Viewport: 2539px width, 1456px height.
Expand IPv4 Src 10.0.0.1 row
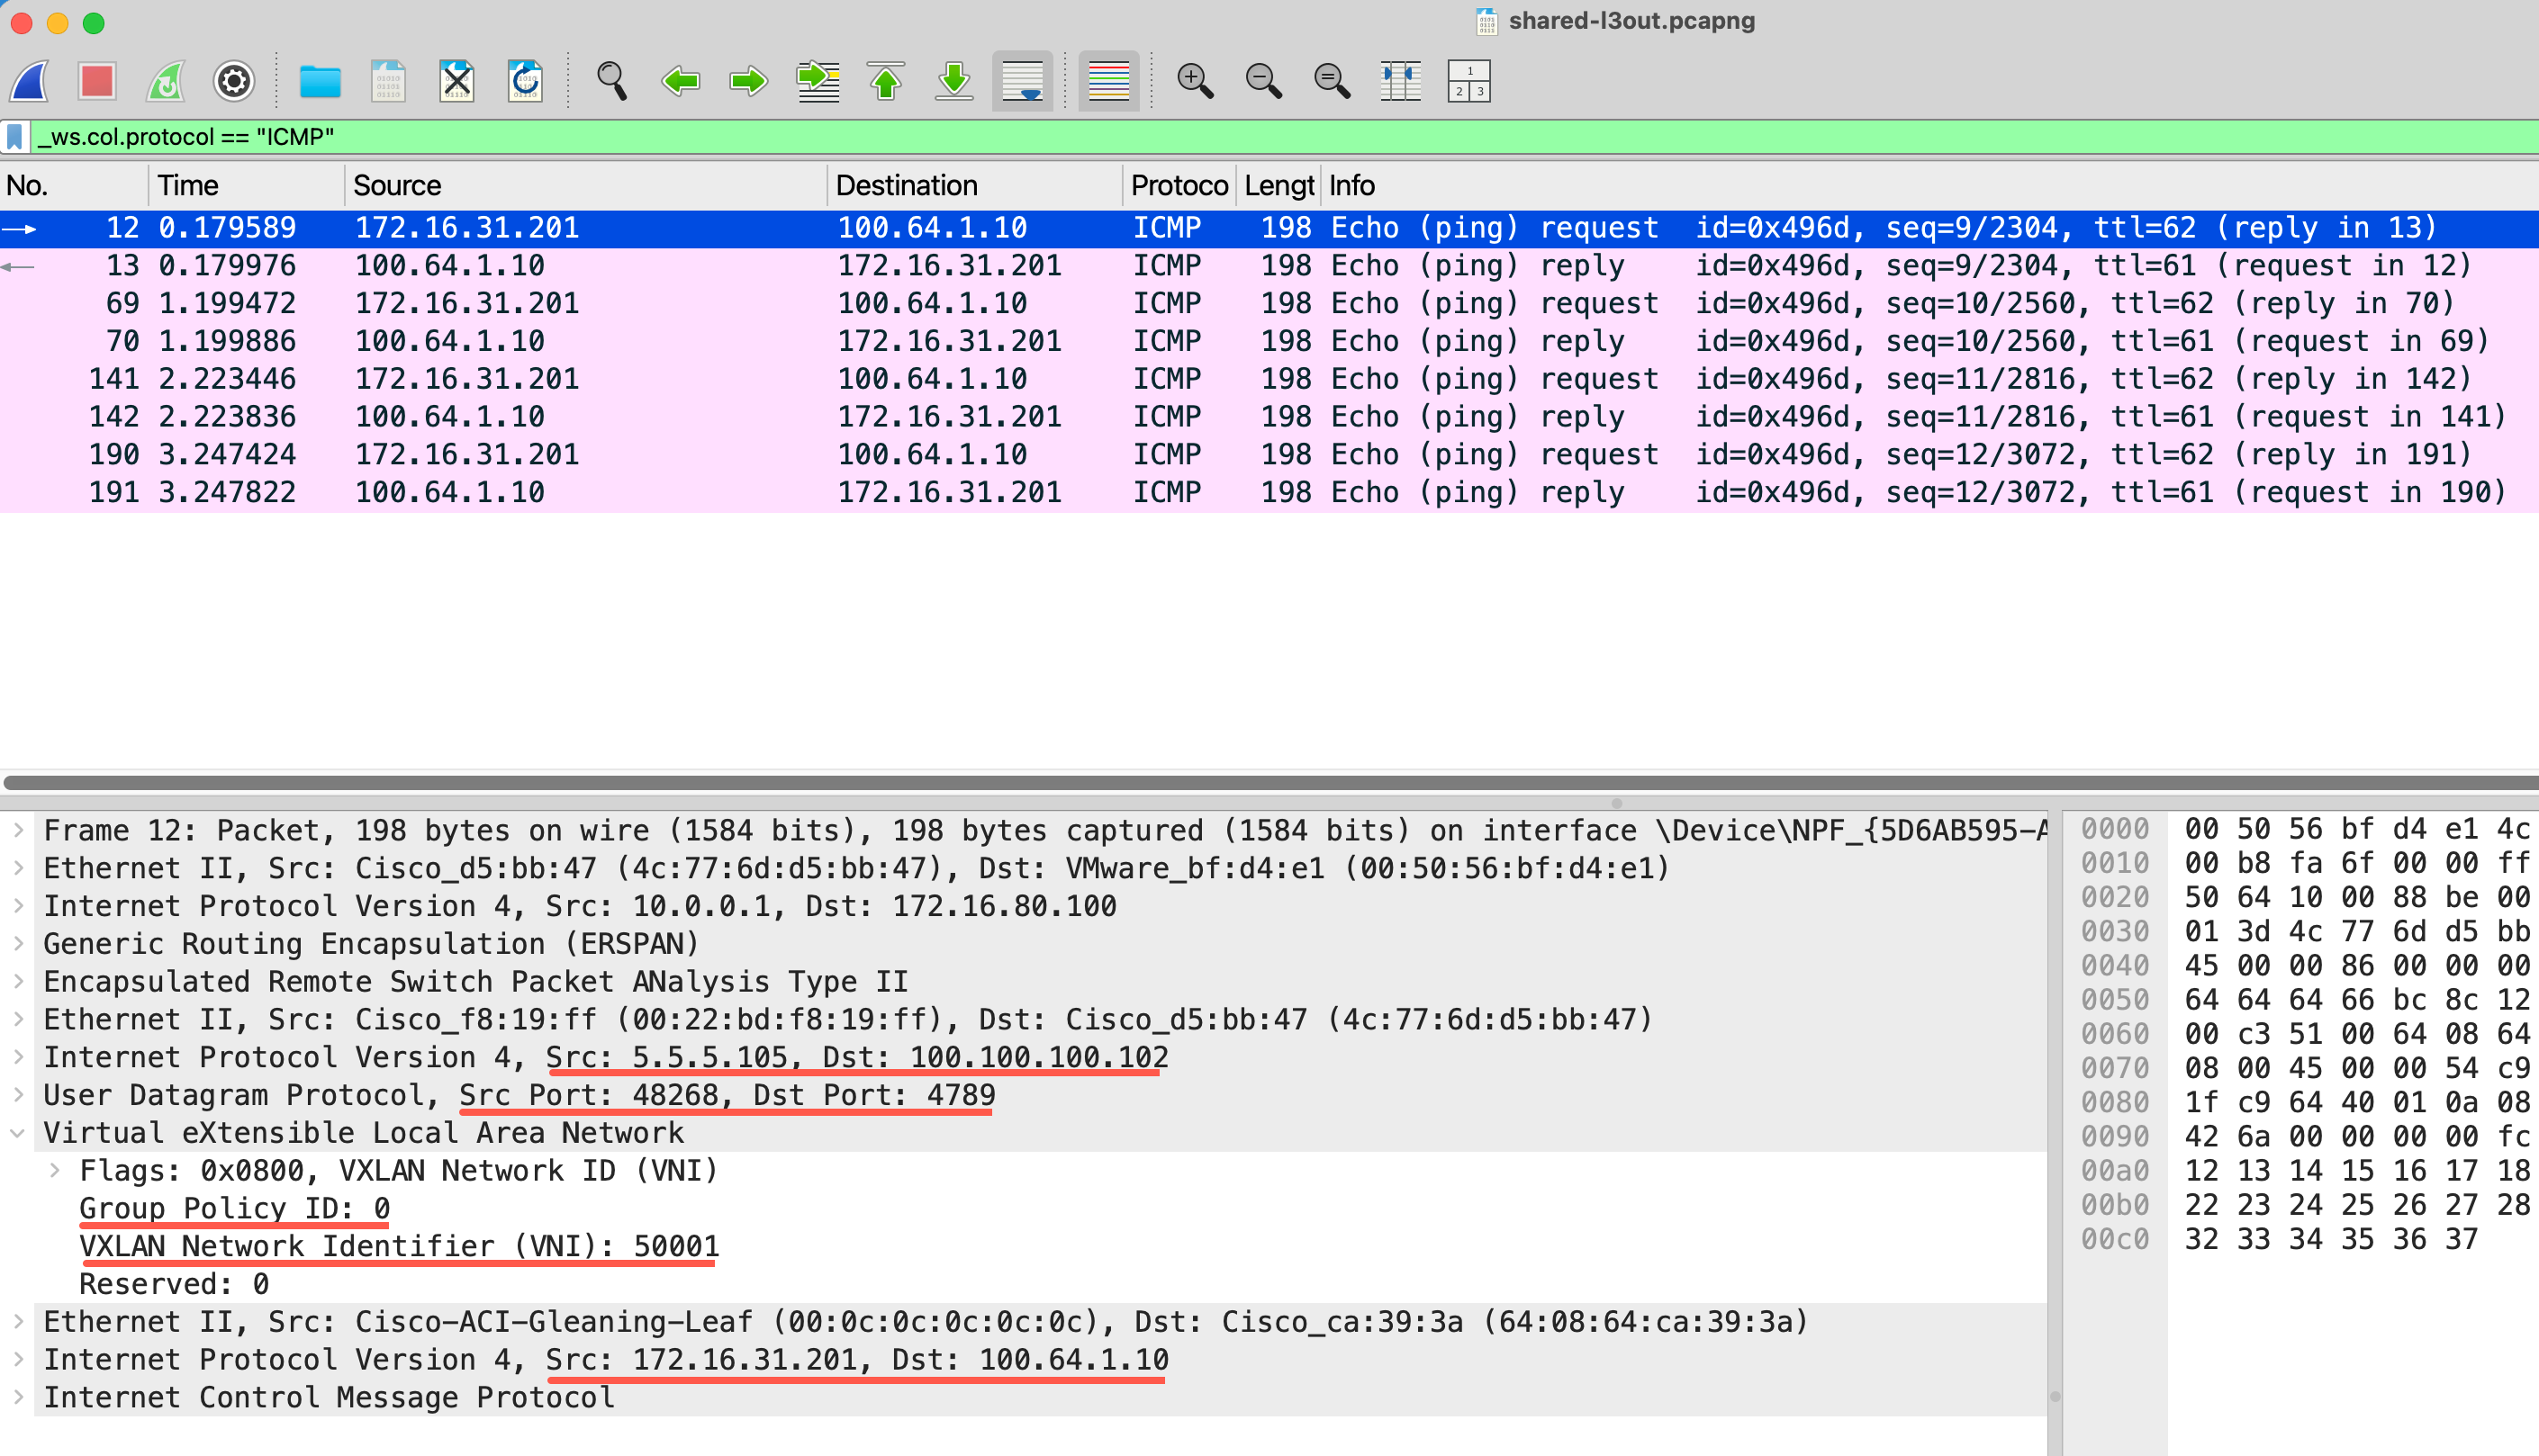(x=18, y=906)
